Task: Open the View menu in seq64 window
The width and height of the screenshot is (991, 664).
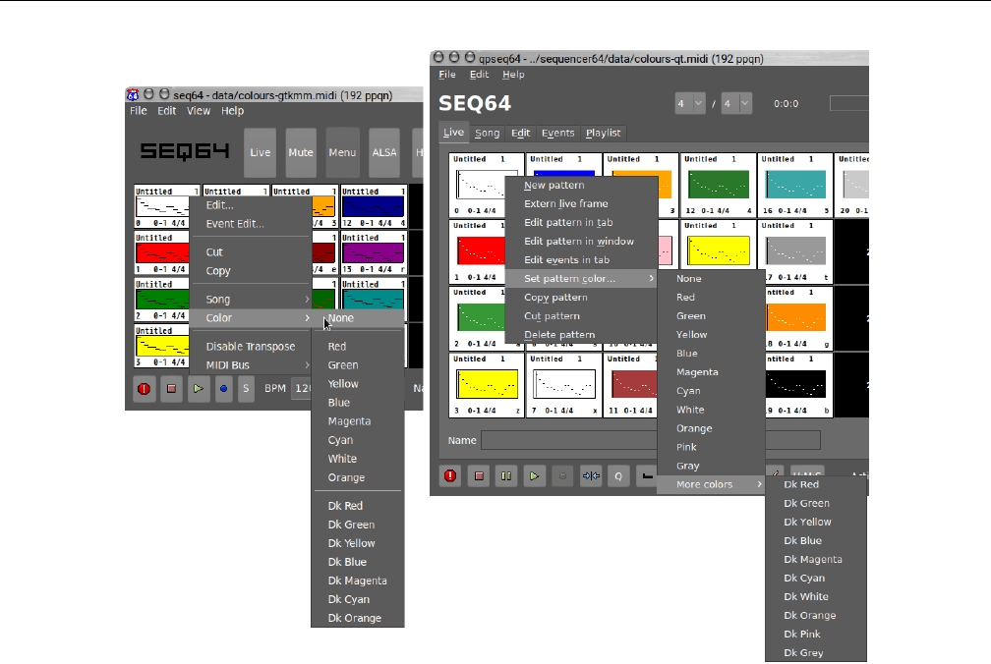Action: (199, 110)
